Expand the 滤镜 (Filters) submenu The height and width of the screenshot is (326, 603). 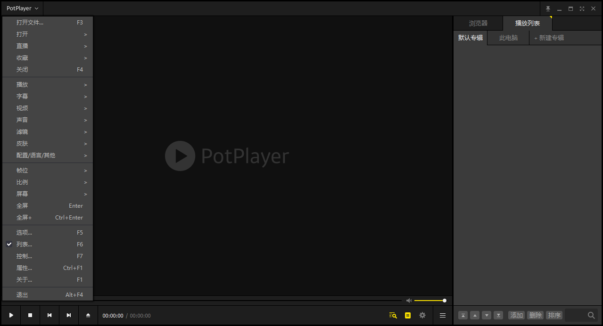point(22,131)
